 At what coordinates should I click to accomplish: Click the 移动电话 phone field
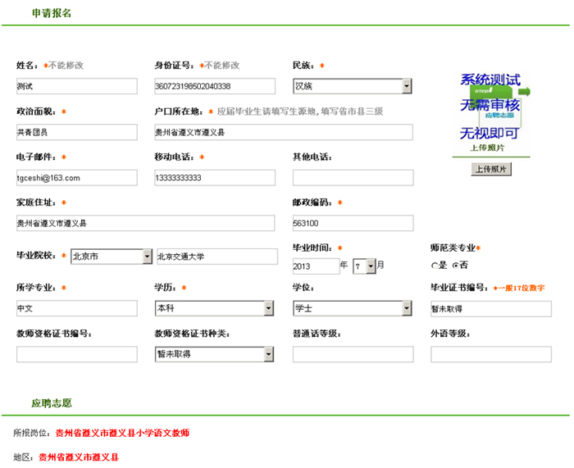214,178
